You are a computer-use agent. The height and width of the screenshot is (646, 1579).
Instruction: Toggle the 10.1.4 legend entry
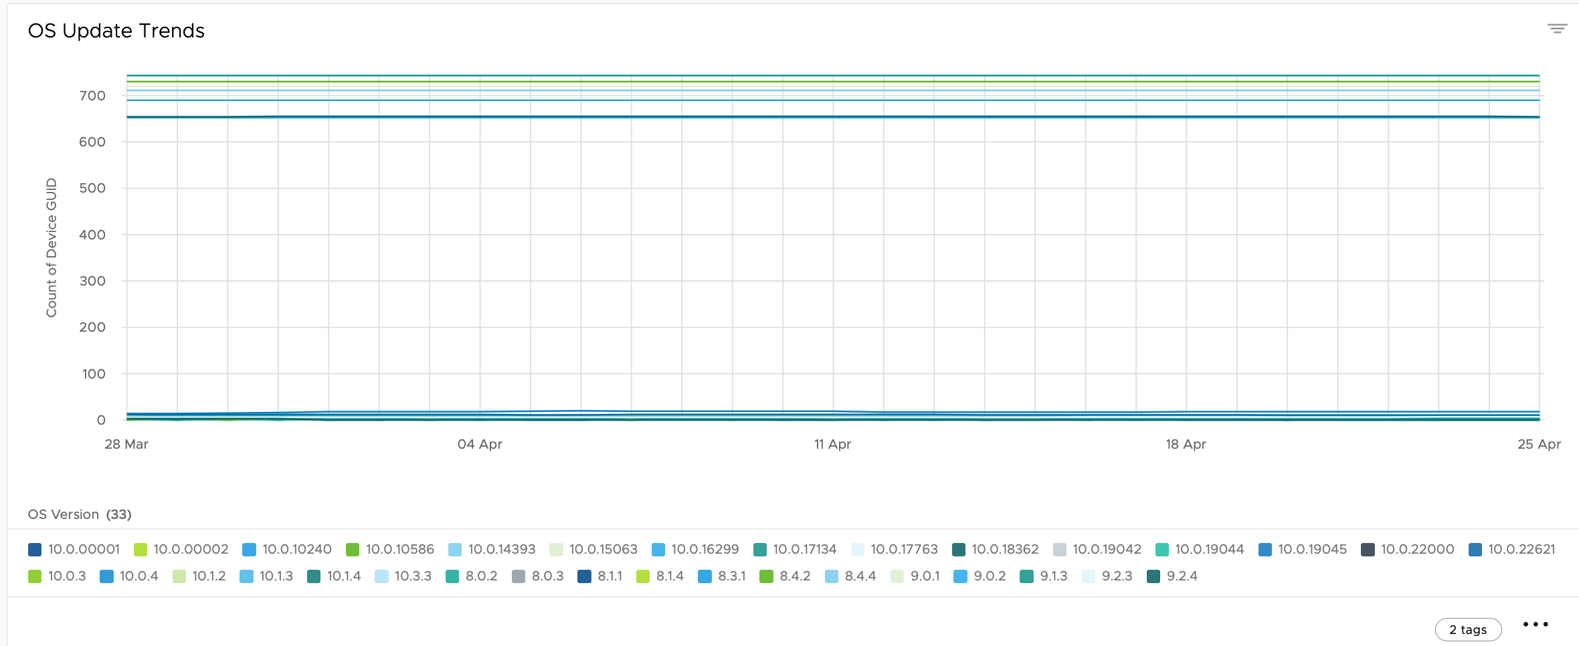[x=334, y=576]
